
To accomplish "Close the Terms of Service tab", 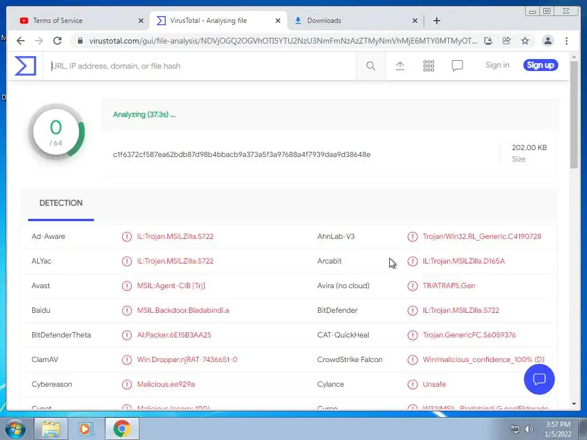I will coord(141,21).
